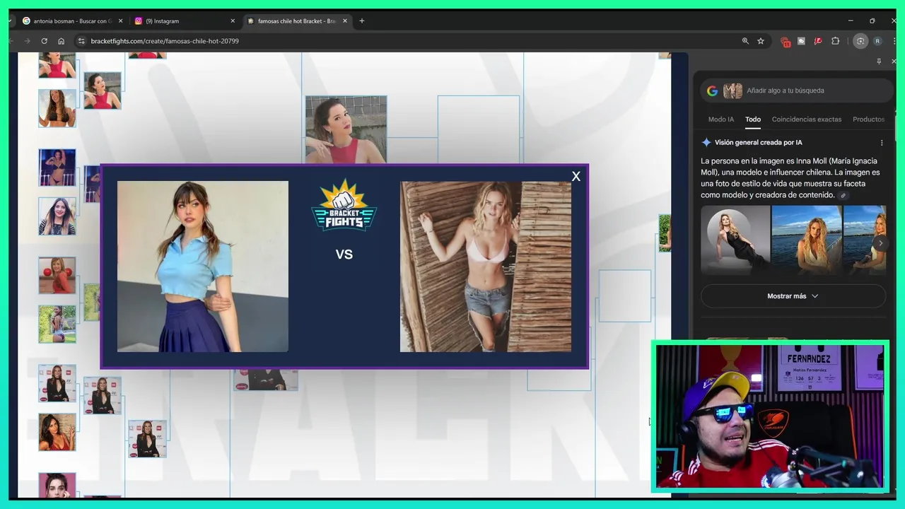Open the red pen extension icon

coord(818,41)
